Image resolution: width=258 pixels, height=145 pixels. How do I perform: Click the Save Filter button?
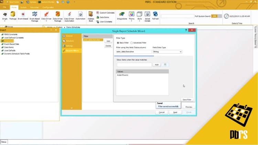pos(187,100)
